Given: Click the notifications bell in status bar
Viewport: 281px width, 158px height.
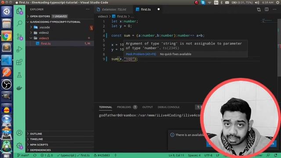Looking at the screenshot, I should 276,155.
